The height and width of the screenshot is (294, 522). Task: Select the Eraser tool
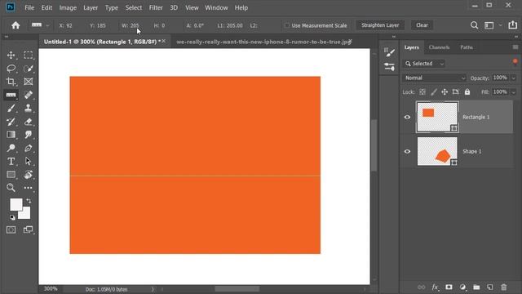(29, 122)
